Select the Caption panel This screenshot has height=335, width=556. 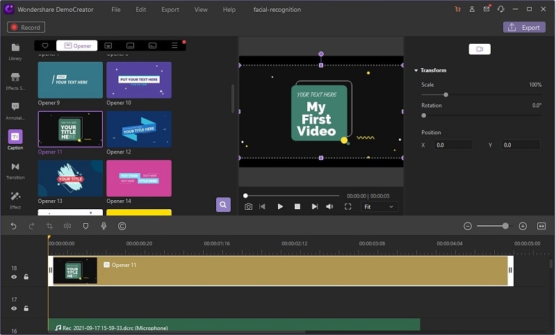pos(15,140)
